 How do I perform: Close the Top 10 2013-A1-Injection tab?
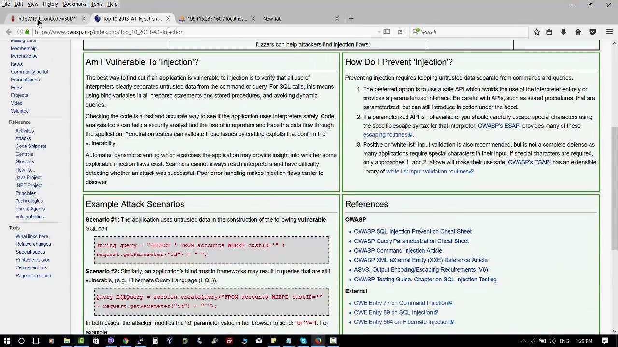168,18
